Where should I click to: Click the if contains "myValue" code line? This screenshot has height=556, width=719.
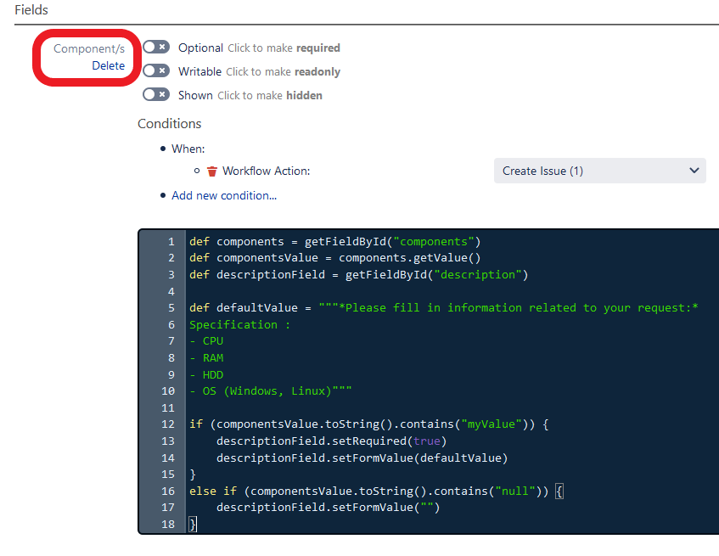369,424
